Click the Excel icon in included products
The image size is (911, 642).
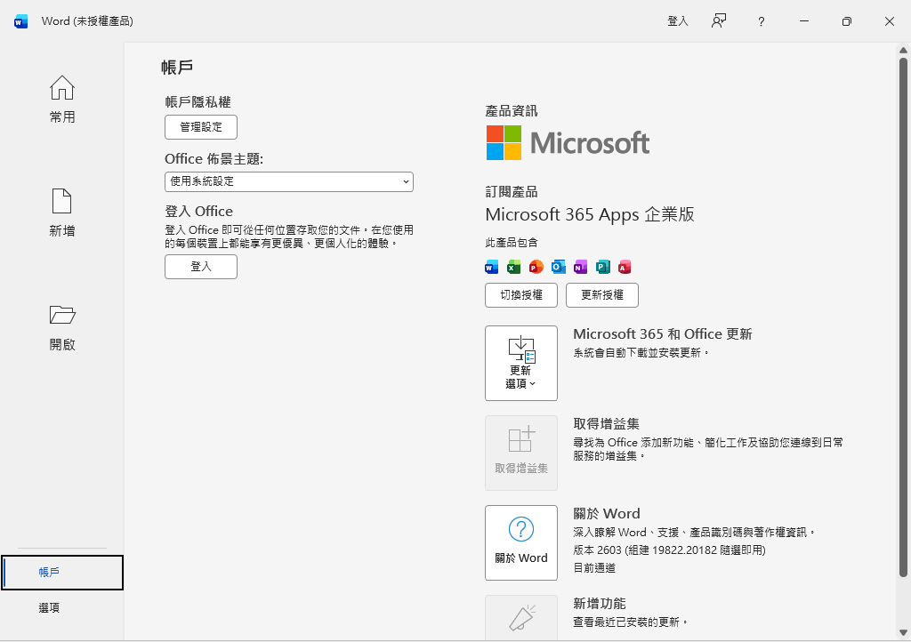[x=513, y=267]
